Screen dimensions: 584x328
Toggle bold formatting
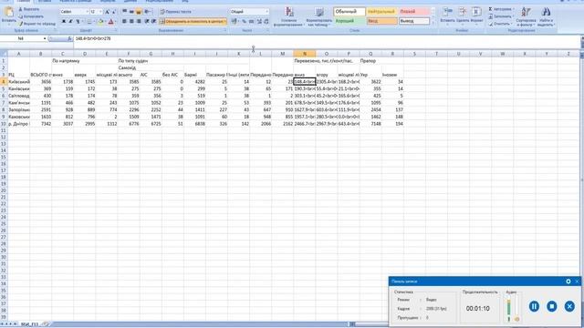coord(64,22)
